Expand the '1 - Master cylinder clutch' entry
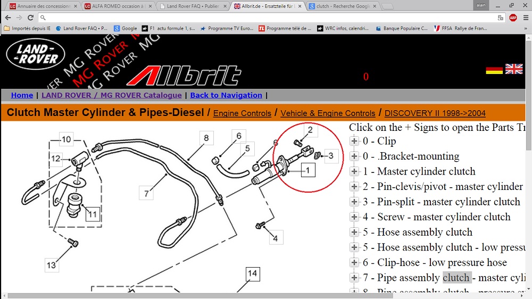This screenshot has height=299, width=532. pyautogui.click(x=354, y=171)
